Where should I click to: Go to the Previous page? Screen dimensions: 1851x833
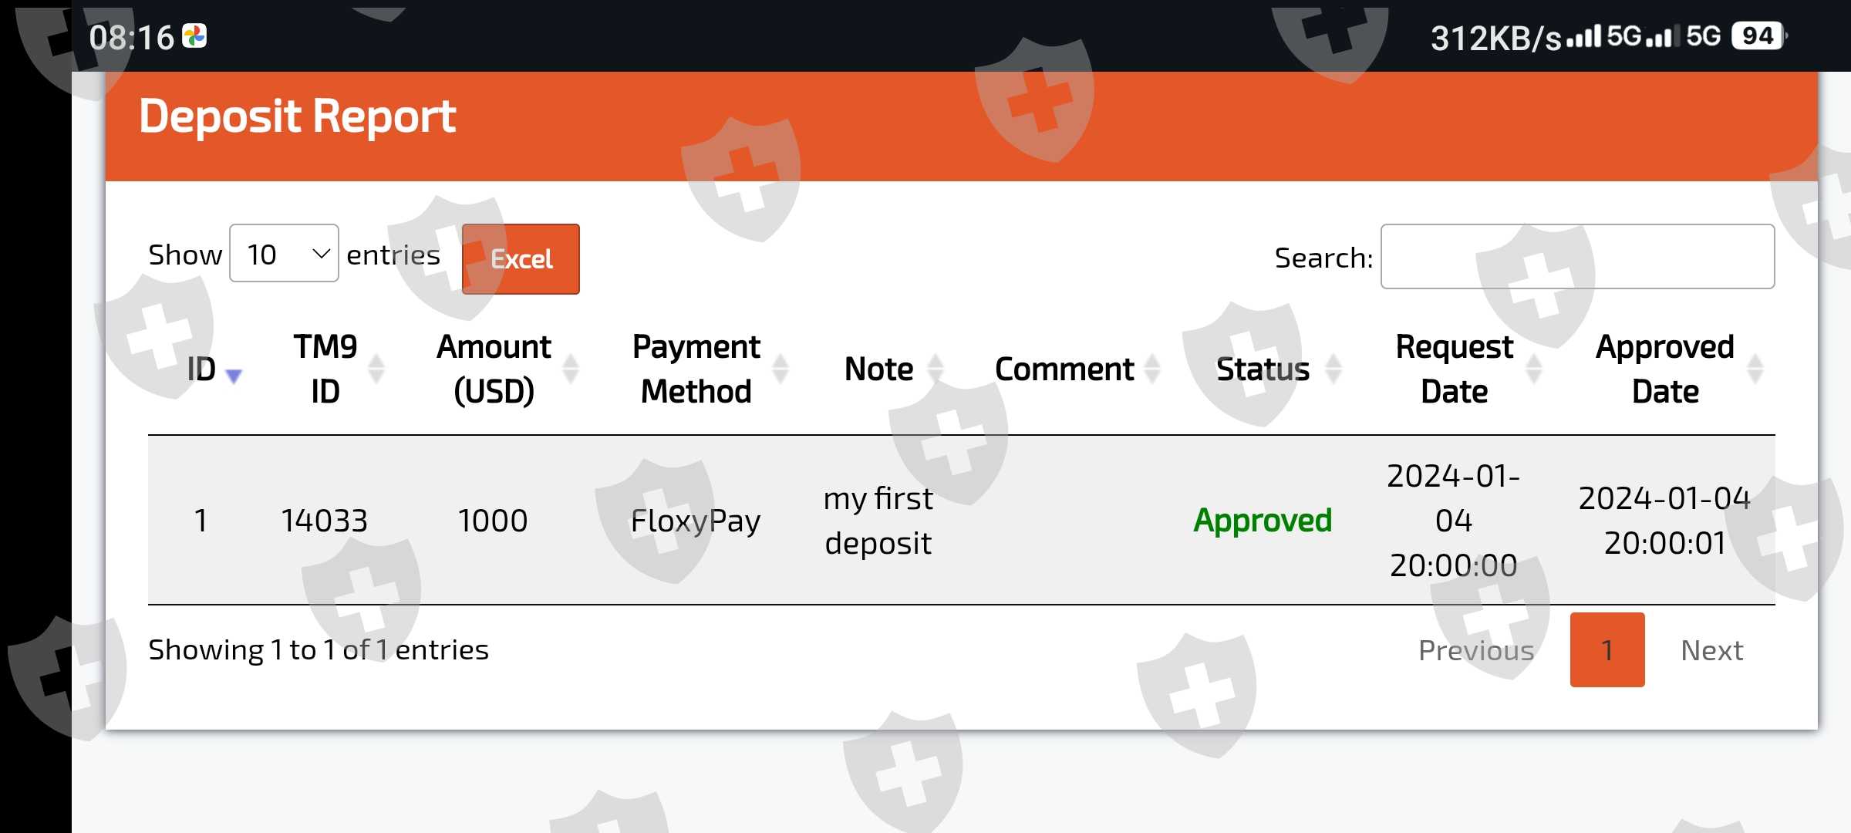click(x=1475, y=650)
